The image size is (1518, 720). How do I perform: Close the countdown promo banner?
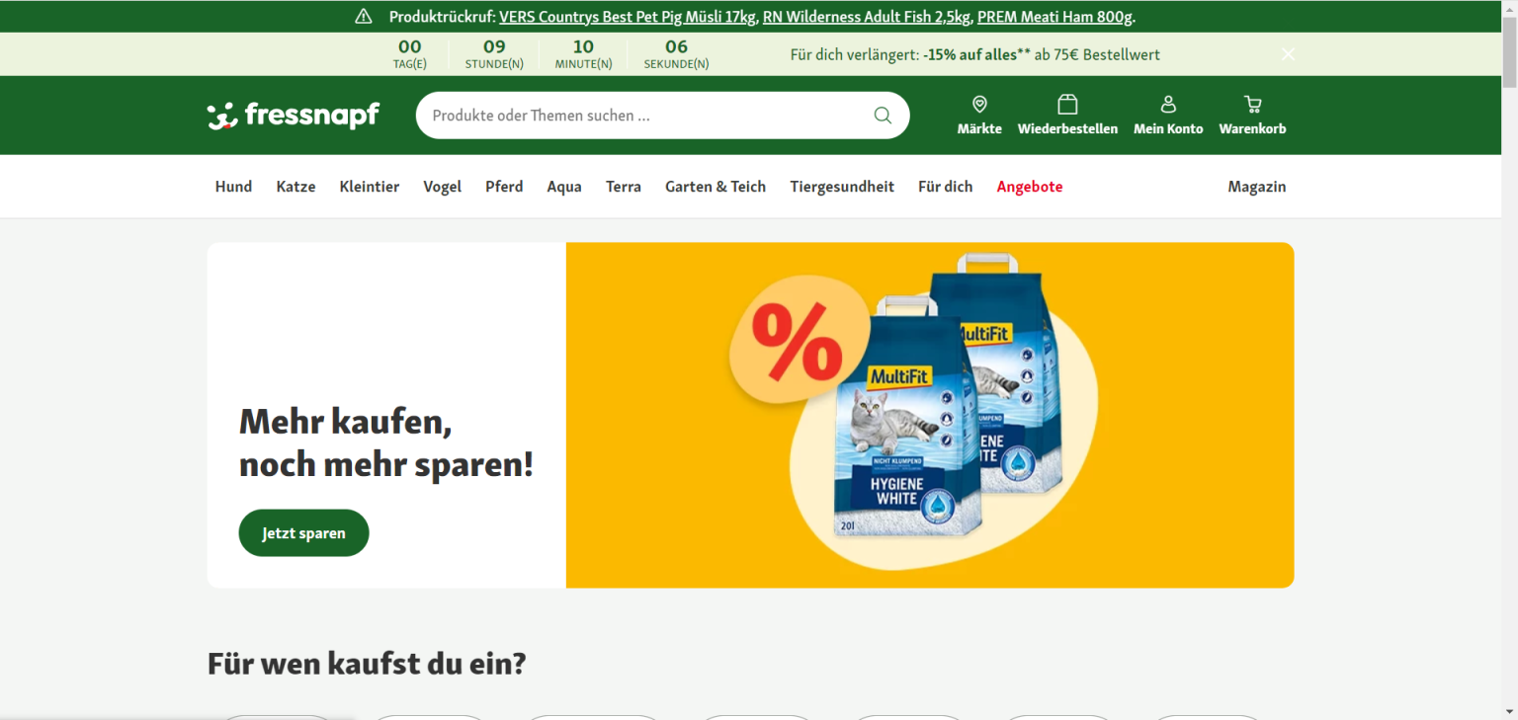pyautogui.click(x=1288, y=54)
